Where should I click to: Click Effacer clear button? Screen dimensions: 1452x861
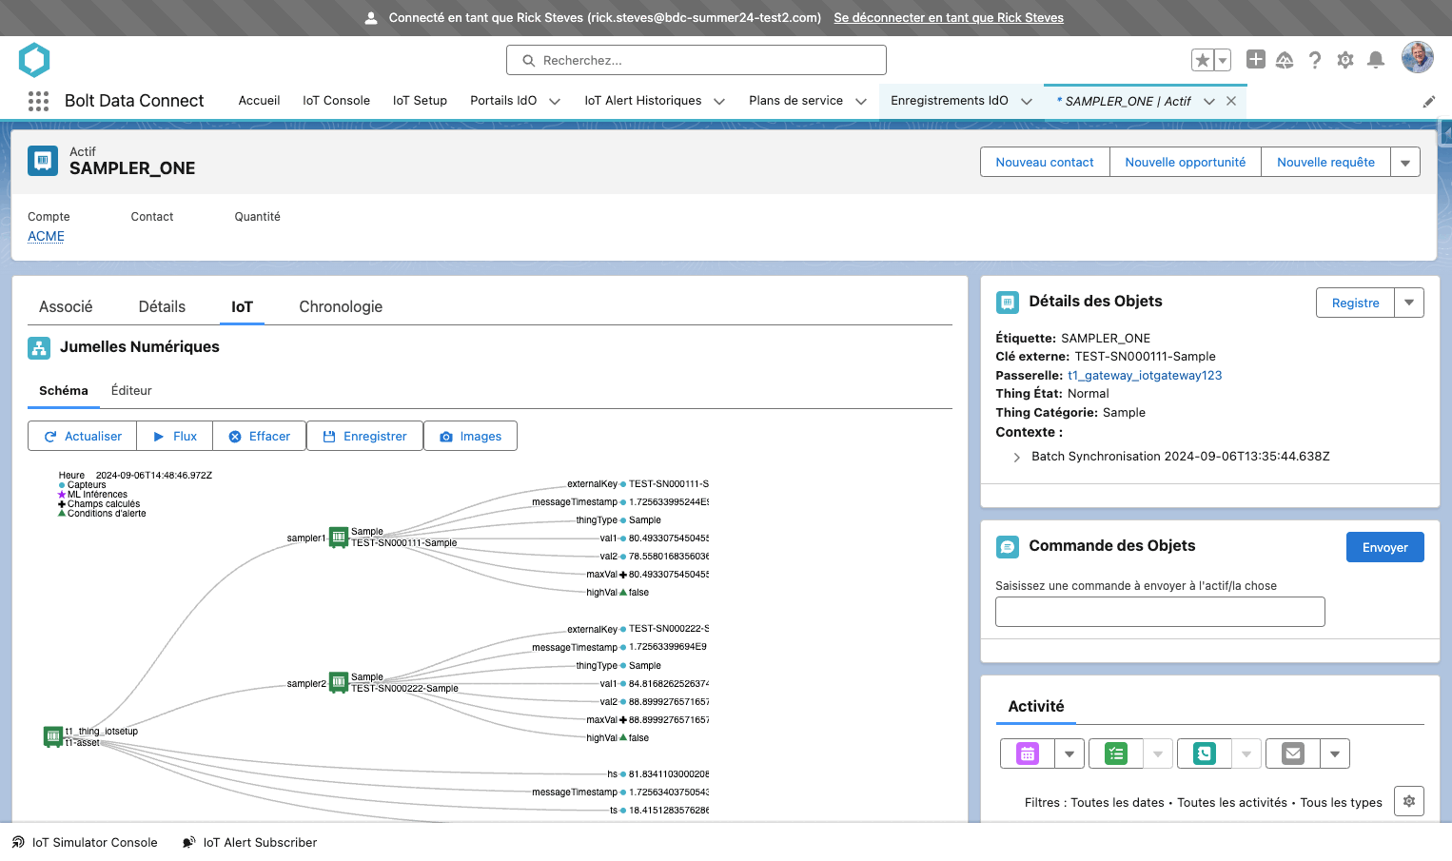pos(260,436)
